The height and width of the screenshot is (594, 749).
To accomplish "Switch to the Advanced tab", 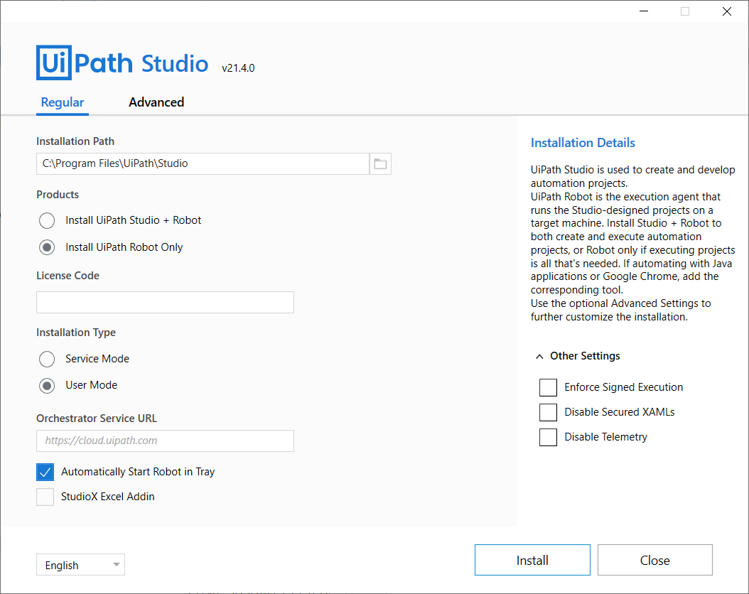I will coord(156,102).
